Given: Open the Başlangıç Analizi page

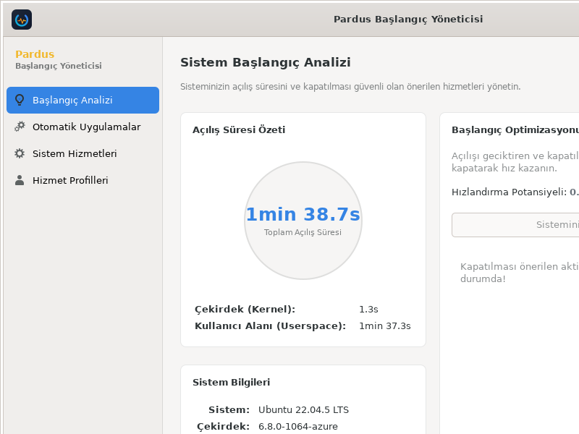Looking at the screenshot, I should (83, 100).
